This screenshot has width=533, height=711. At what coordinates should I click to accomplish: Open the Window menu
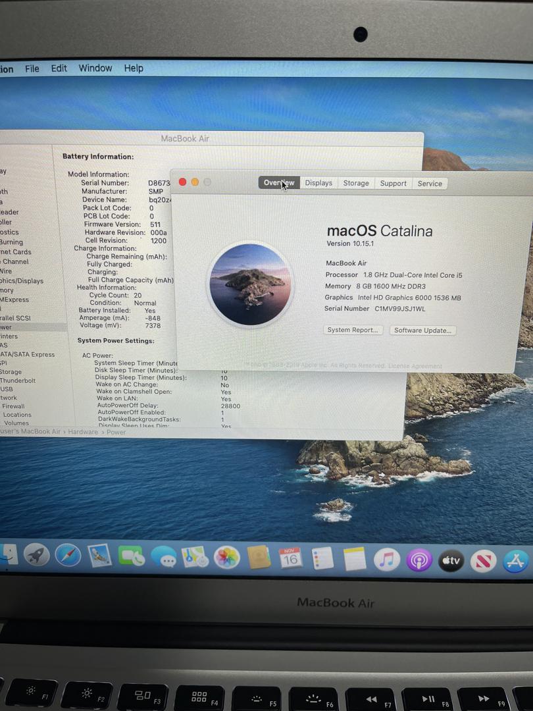[95, 68]
